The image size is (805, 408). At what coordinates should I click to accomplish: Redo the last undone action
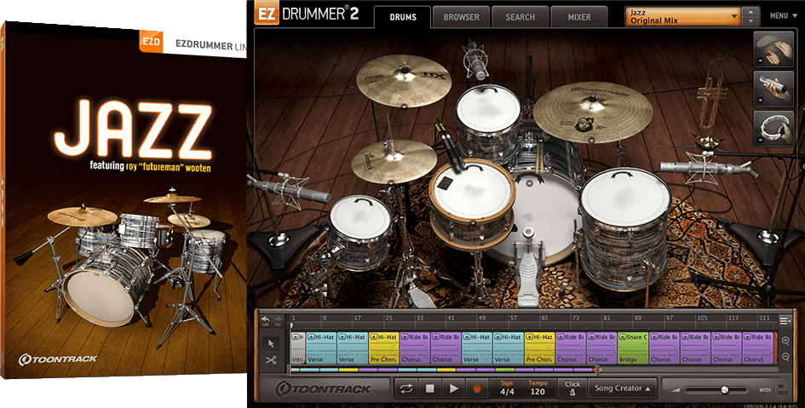278,321
